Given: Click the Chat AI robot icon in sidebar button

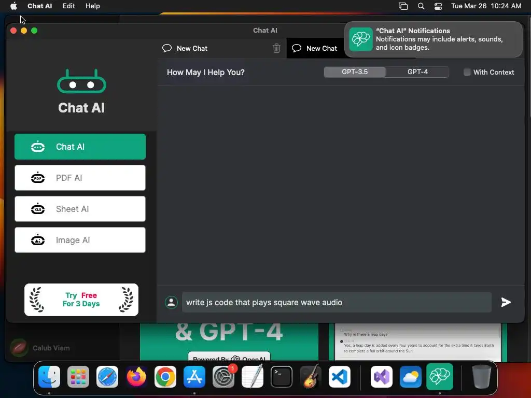Looking at the screenshot, I should [x=38, y=147].
